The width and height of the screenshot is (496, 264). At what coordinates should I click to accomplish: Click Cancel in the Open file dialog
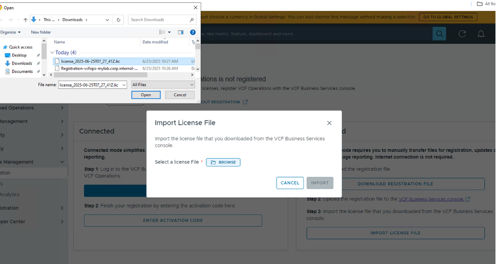(179, 95)
